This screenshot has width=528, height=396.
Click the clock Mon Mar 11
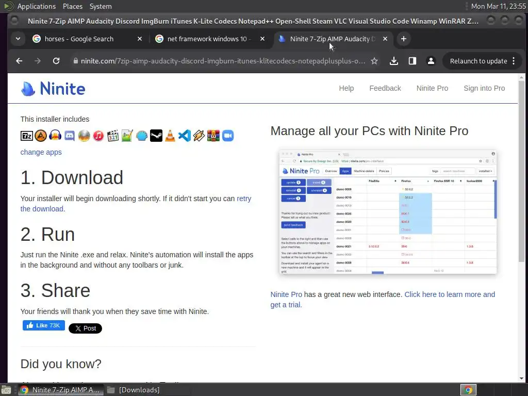499,6
